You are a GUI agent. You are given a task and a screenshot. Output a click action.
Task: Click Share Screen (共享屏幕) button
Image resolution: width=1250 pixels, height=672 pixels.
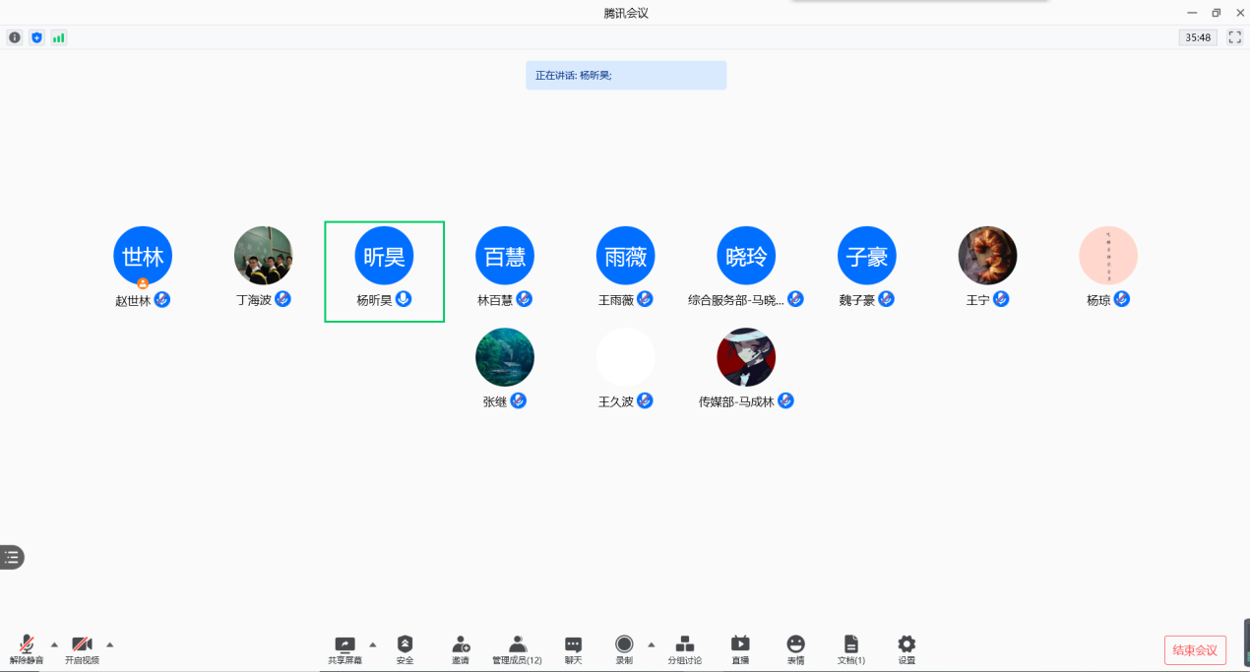344,644
